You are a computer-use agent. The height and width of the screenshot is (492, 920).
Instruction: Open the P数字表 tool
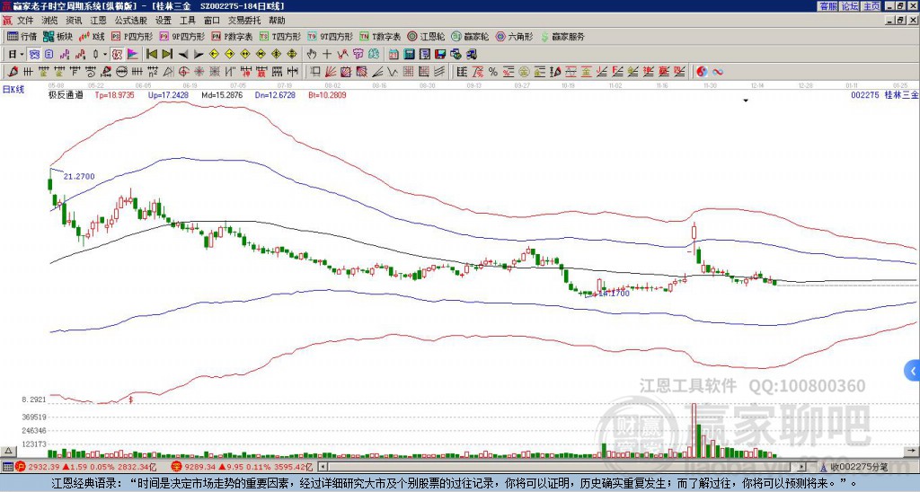[232, 36]
